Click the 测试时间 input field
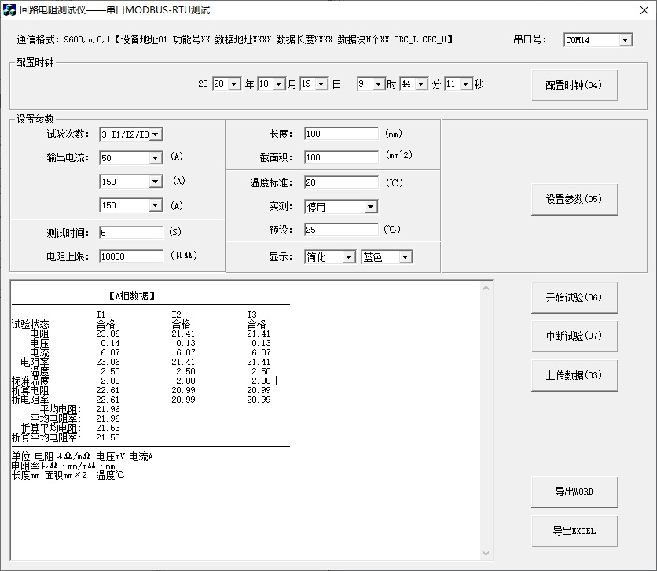Screen dimensions: 657x571 (x=130, y=233)
